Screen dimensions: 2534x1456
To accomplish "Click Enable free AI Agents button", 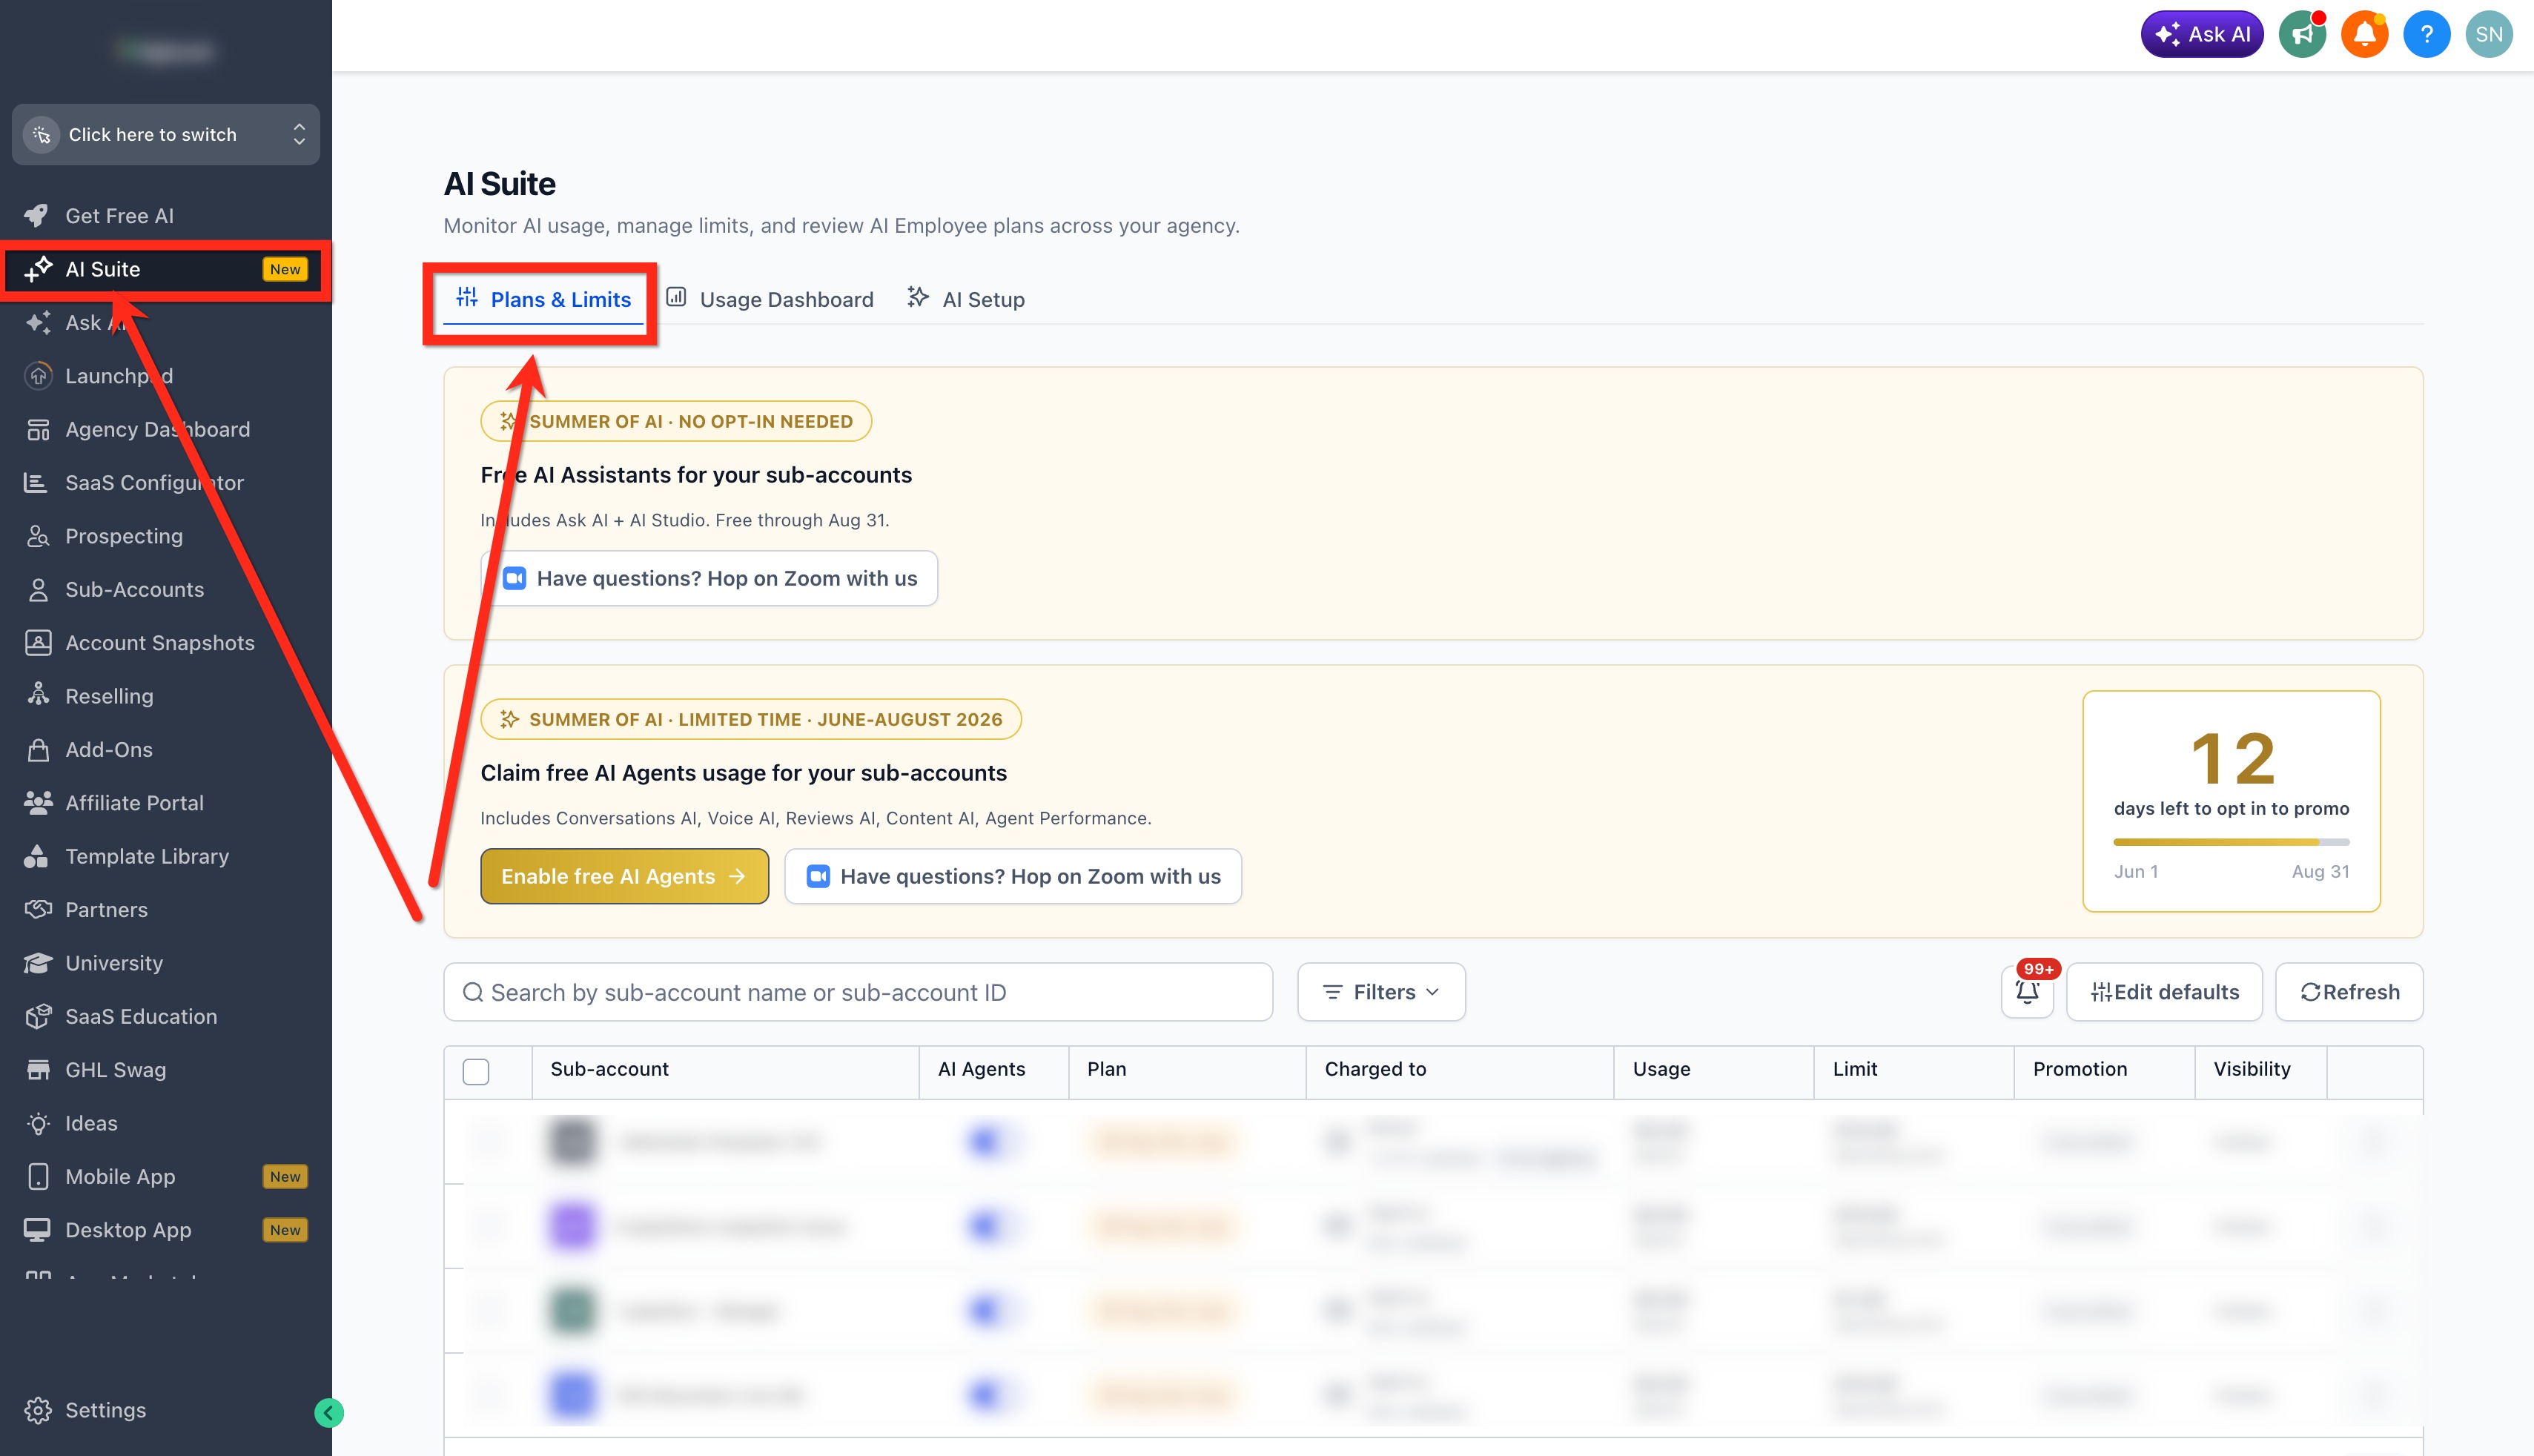I will pos(624,876).
